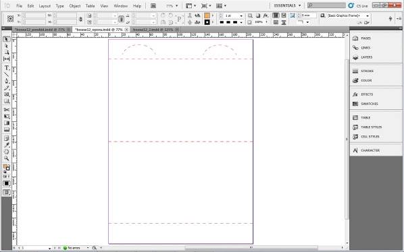Screen dimensions: 404x252
Task: Open the Essentials workspace switcher
Action: (287, 5)
